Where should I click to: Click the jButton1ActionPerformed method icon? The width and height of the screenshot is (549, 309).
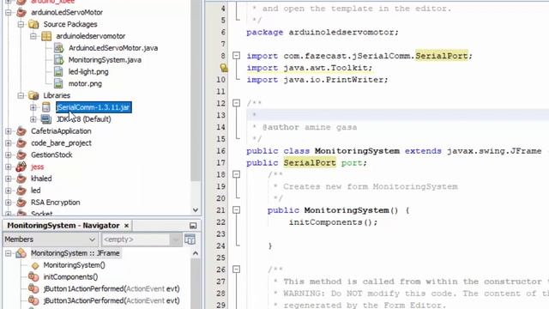pyautogui.click(x=33, y=288)
